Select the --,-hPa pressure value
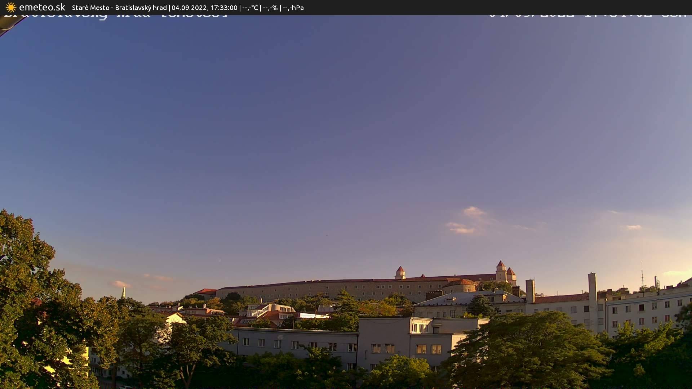The image size is (692, 389). coord(294,7)
